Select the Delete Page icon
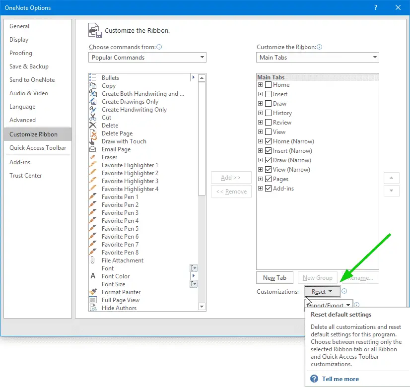 pos(93,133)
